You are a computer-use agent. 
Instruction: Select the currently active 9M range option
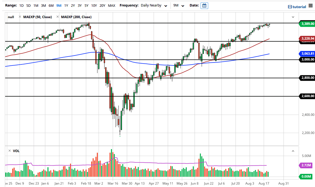(58, 5)
